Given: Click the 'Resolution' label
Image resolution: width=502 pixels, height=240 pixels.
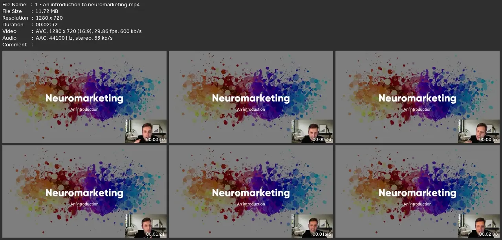Looking at the screenshot, I should click(x=15, y=18).
